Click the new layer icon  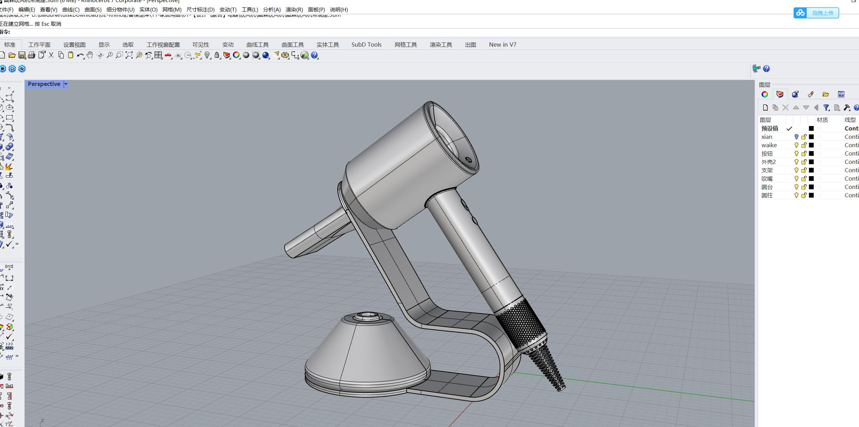(x=765, y=108)
